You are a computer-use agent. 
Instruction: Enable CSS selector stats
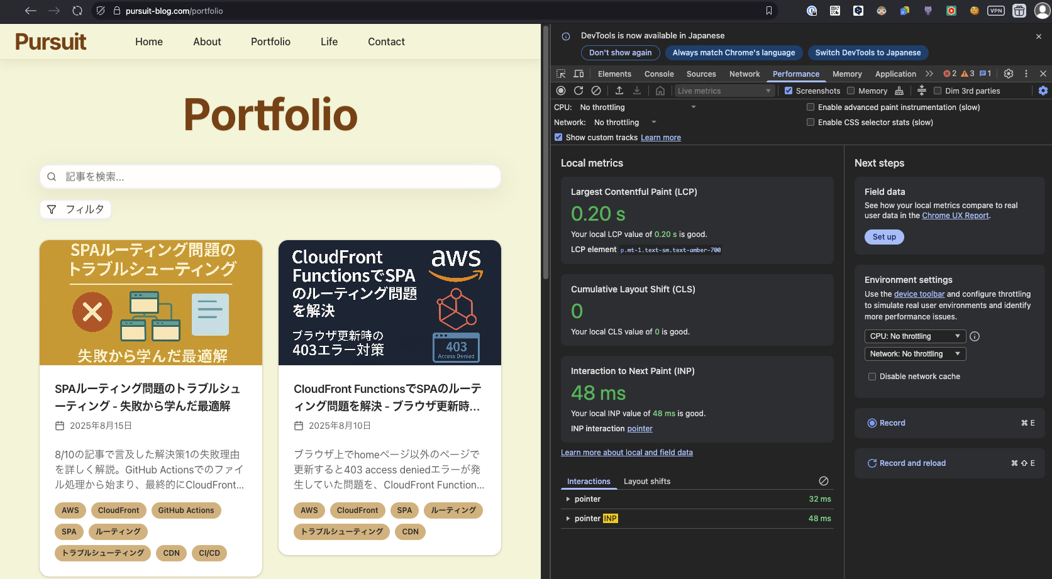pyautogui.click(x=811, y=122)
